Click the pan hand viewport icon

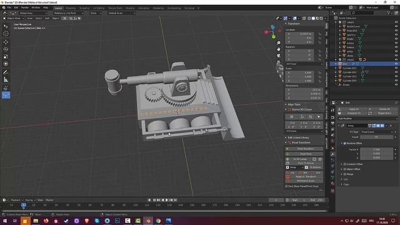(279, 49)
